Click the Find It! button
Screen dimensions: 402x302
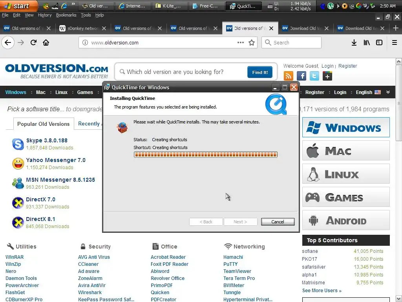tap(260, 72)
